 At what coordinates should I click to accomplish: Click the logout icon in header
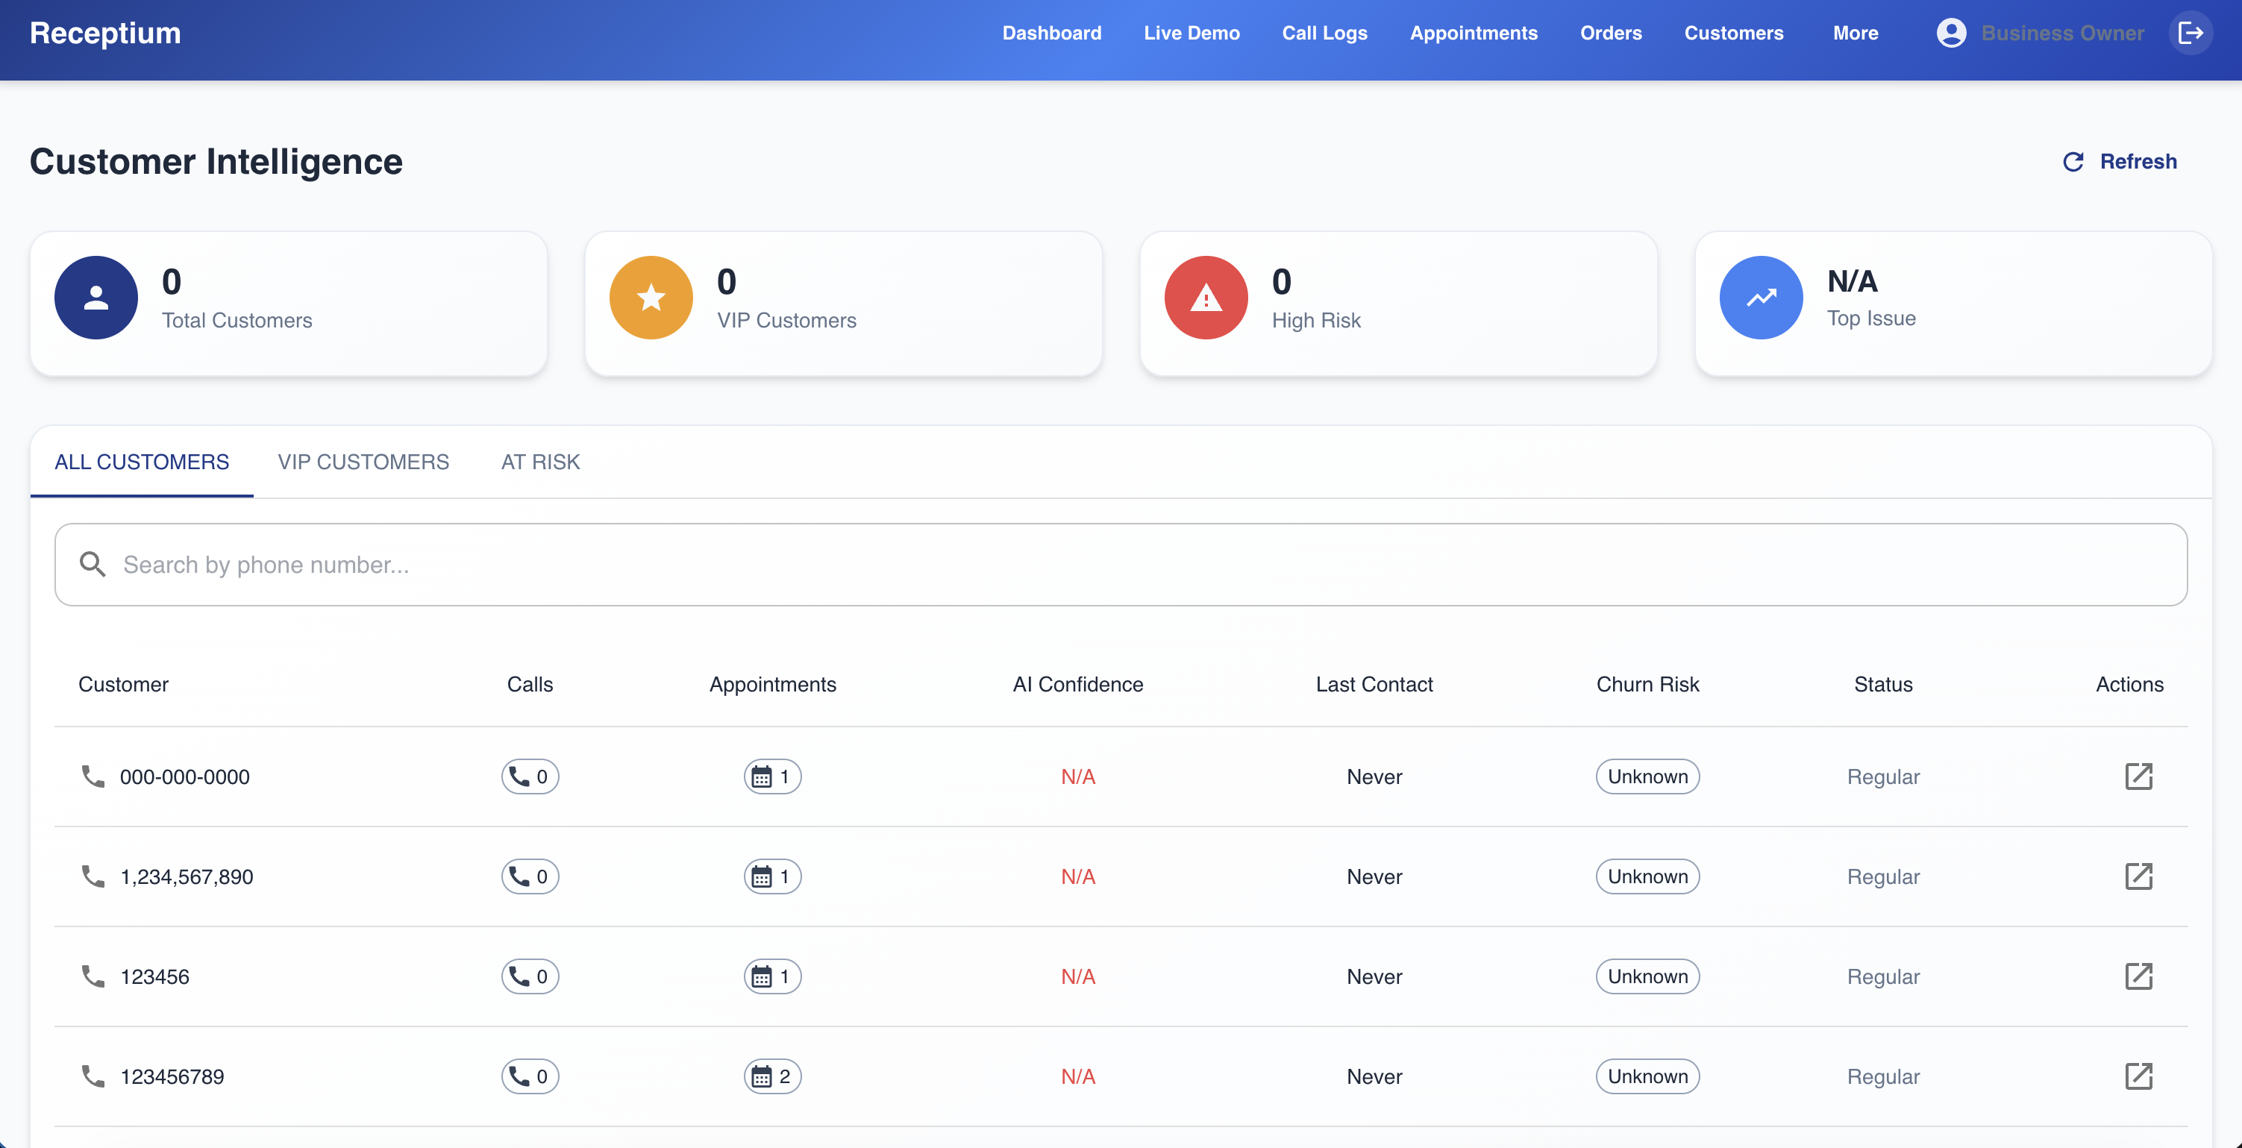point(2190,33)
